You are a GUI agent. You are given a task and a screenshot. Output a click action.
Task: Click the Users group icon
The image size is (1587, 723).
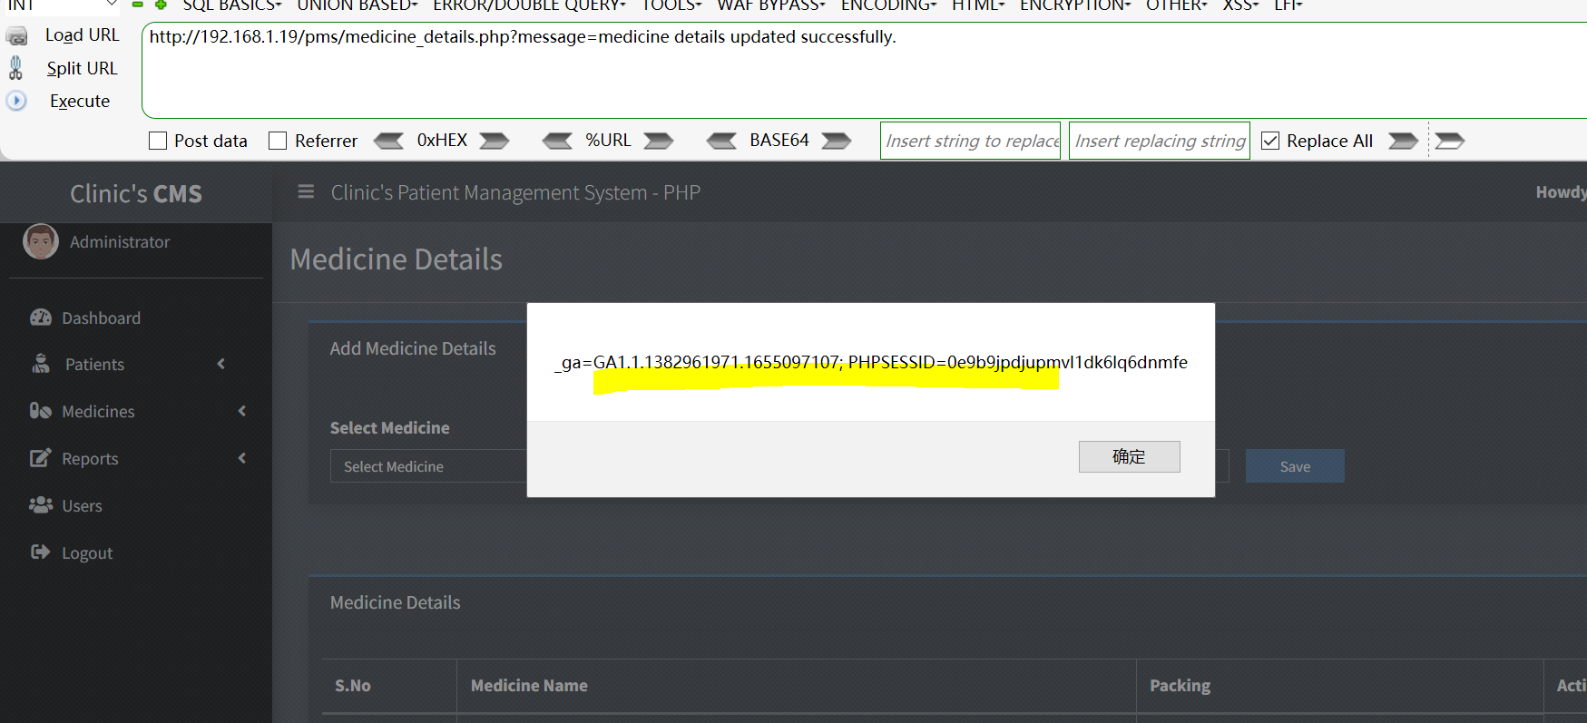[x=41, y=505]
